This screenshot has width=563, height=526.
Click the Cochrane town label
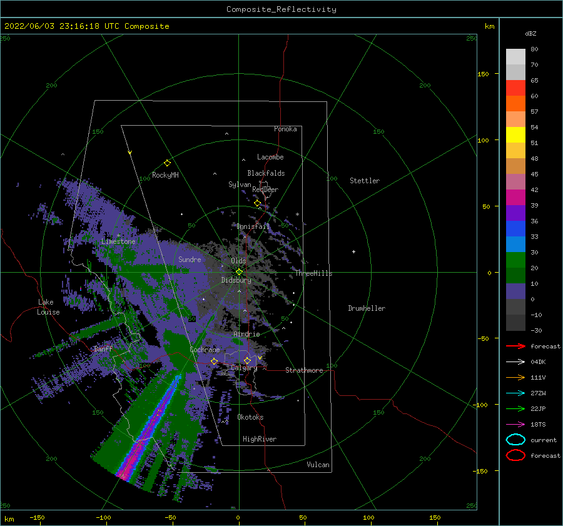205,350
